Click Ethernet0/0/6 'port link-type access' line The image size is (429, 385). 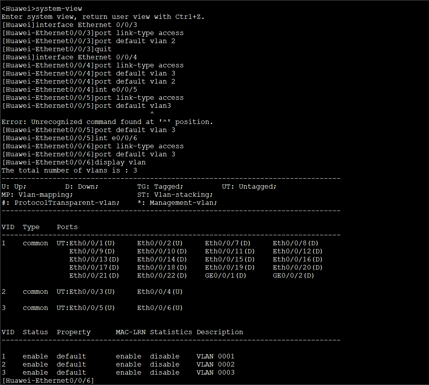coord(93,146)
